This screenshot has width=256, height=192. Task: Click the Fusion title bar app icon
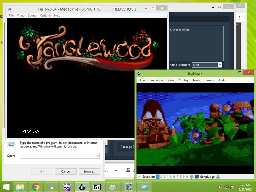[x=10, y=9]
